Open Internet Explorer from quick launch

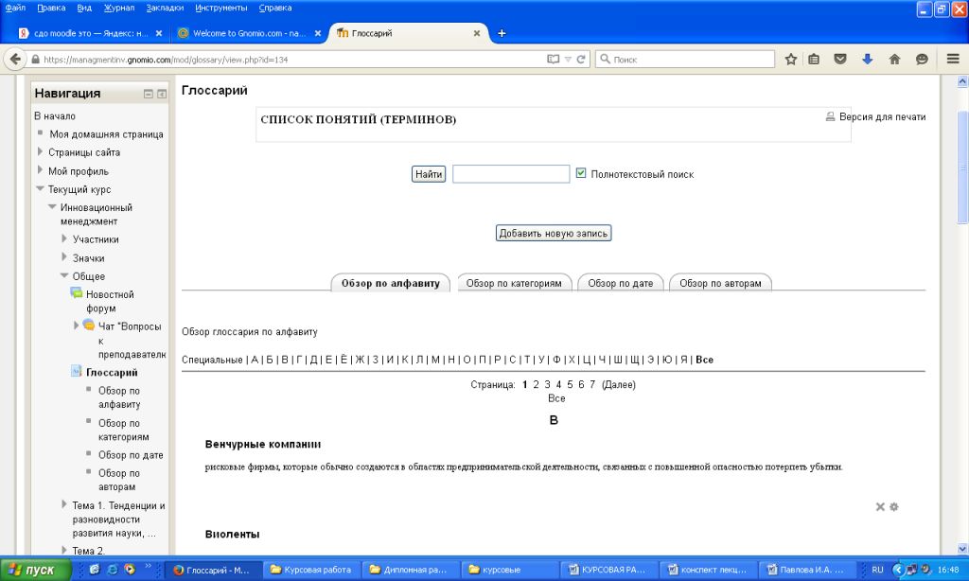[112, 570]
